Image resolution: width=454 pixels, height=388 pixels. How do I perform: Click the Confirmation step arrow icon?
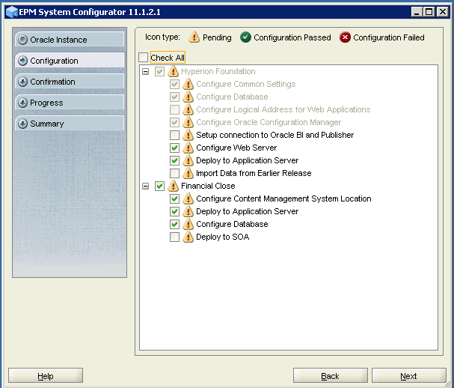point(22,82)
